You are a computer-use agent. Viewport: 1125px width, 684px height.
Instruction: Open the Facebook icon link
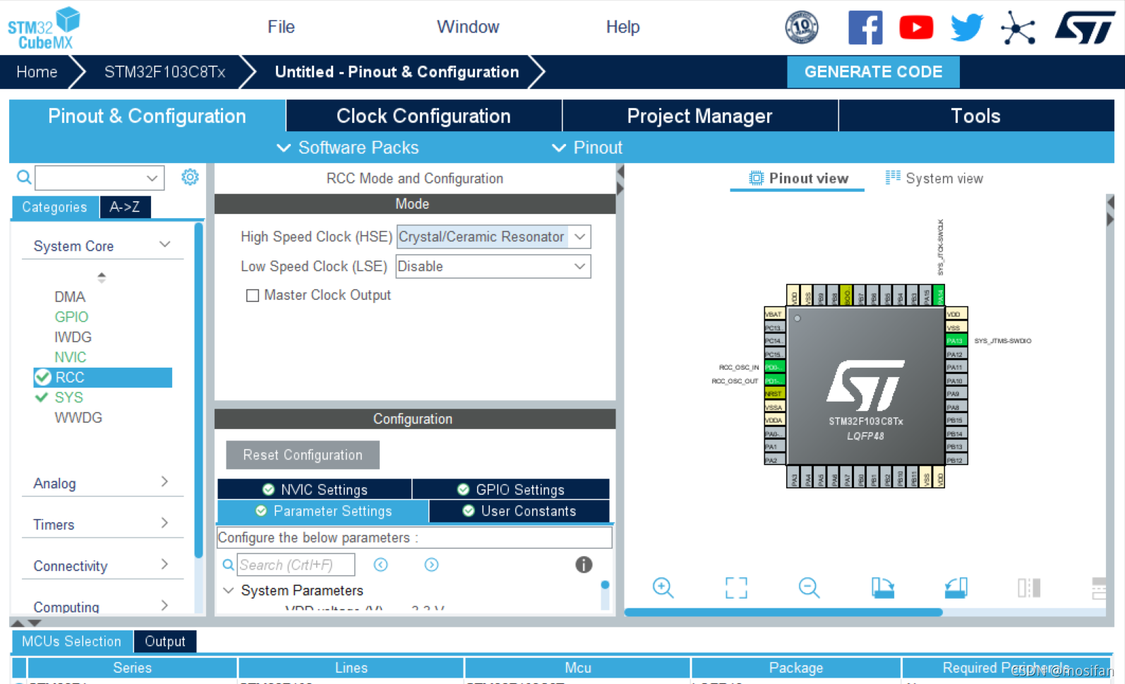click(865, 28)
